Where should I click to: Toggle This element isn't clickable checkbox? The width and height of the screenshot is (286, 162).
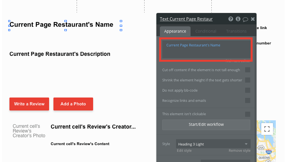tap(247, 114)
